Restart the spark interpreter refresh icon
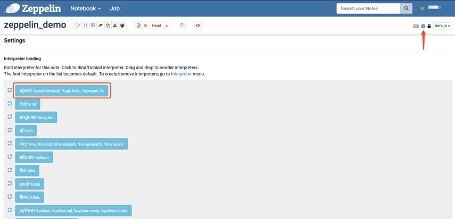Viewport: 455px width, 219px height. [10, 90]
